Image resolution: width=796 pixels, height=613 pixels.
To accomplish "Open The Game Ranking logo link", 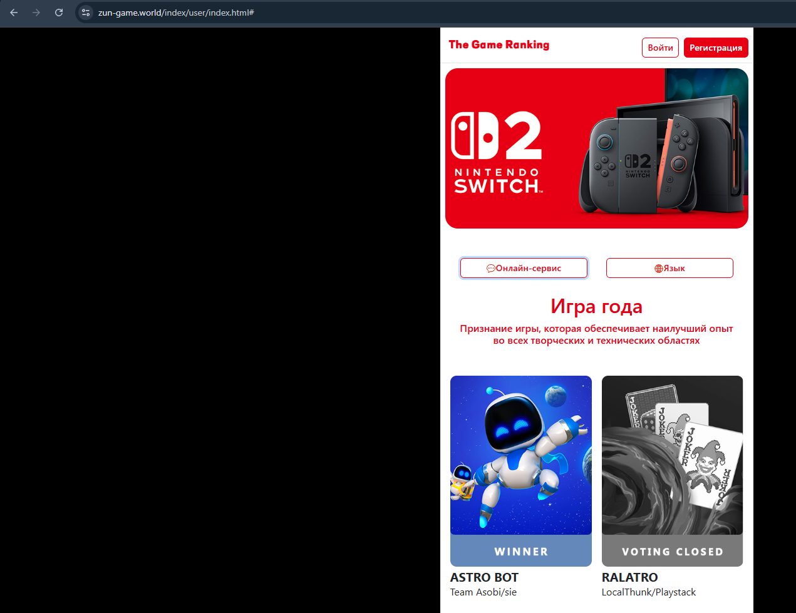I will (499, 44).
